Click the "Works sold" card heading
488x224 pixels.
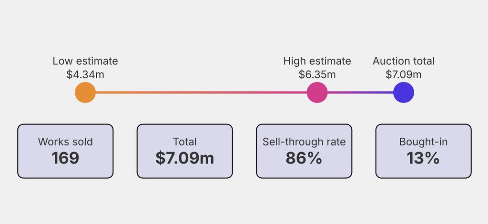tap(65, 142)
